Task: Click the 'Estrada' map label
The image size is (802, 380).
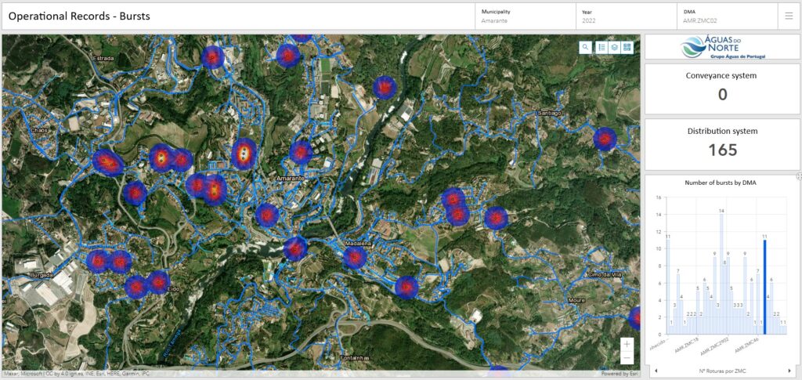Action: (104, 58)
